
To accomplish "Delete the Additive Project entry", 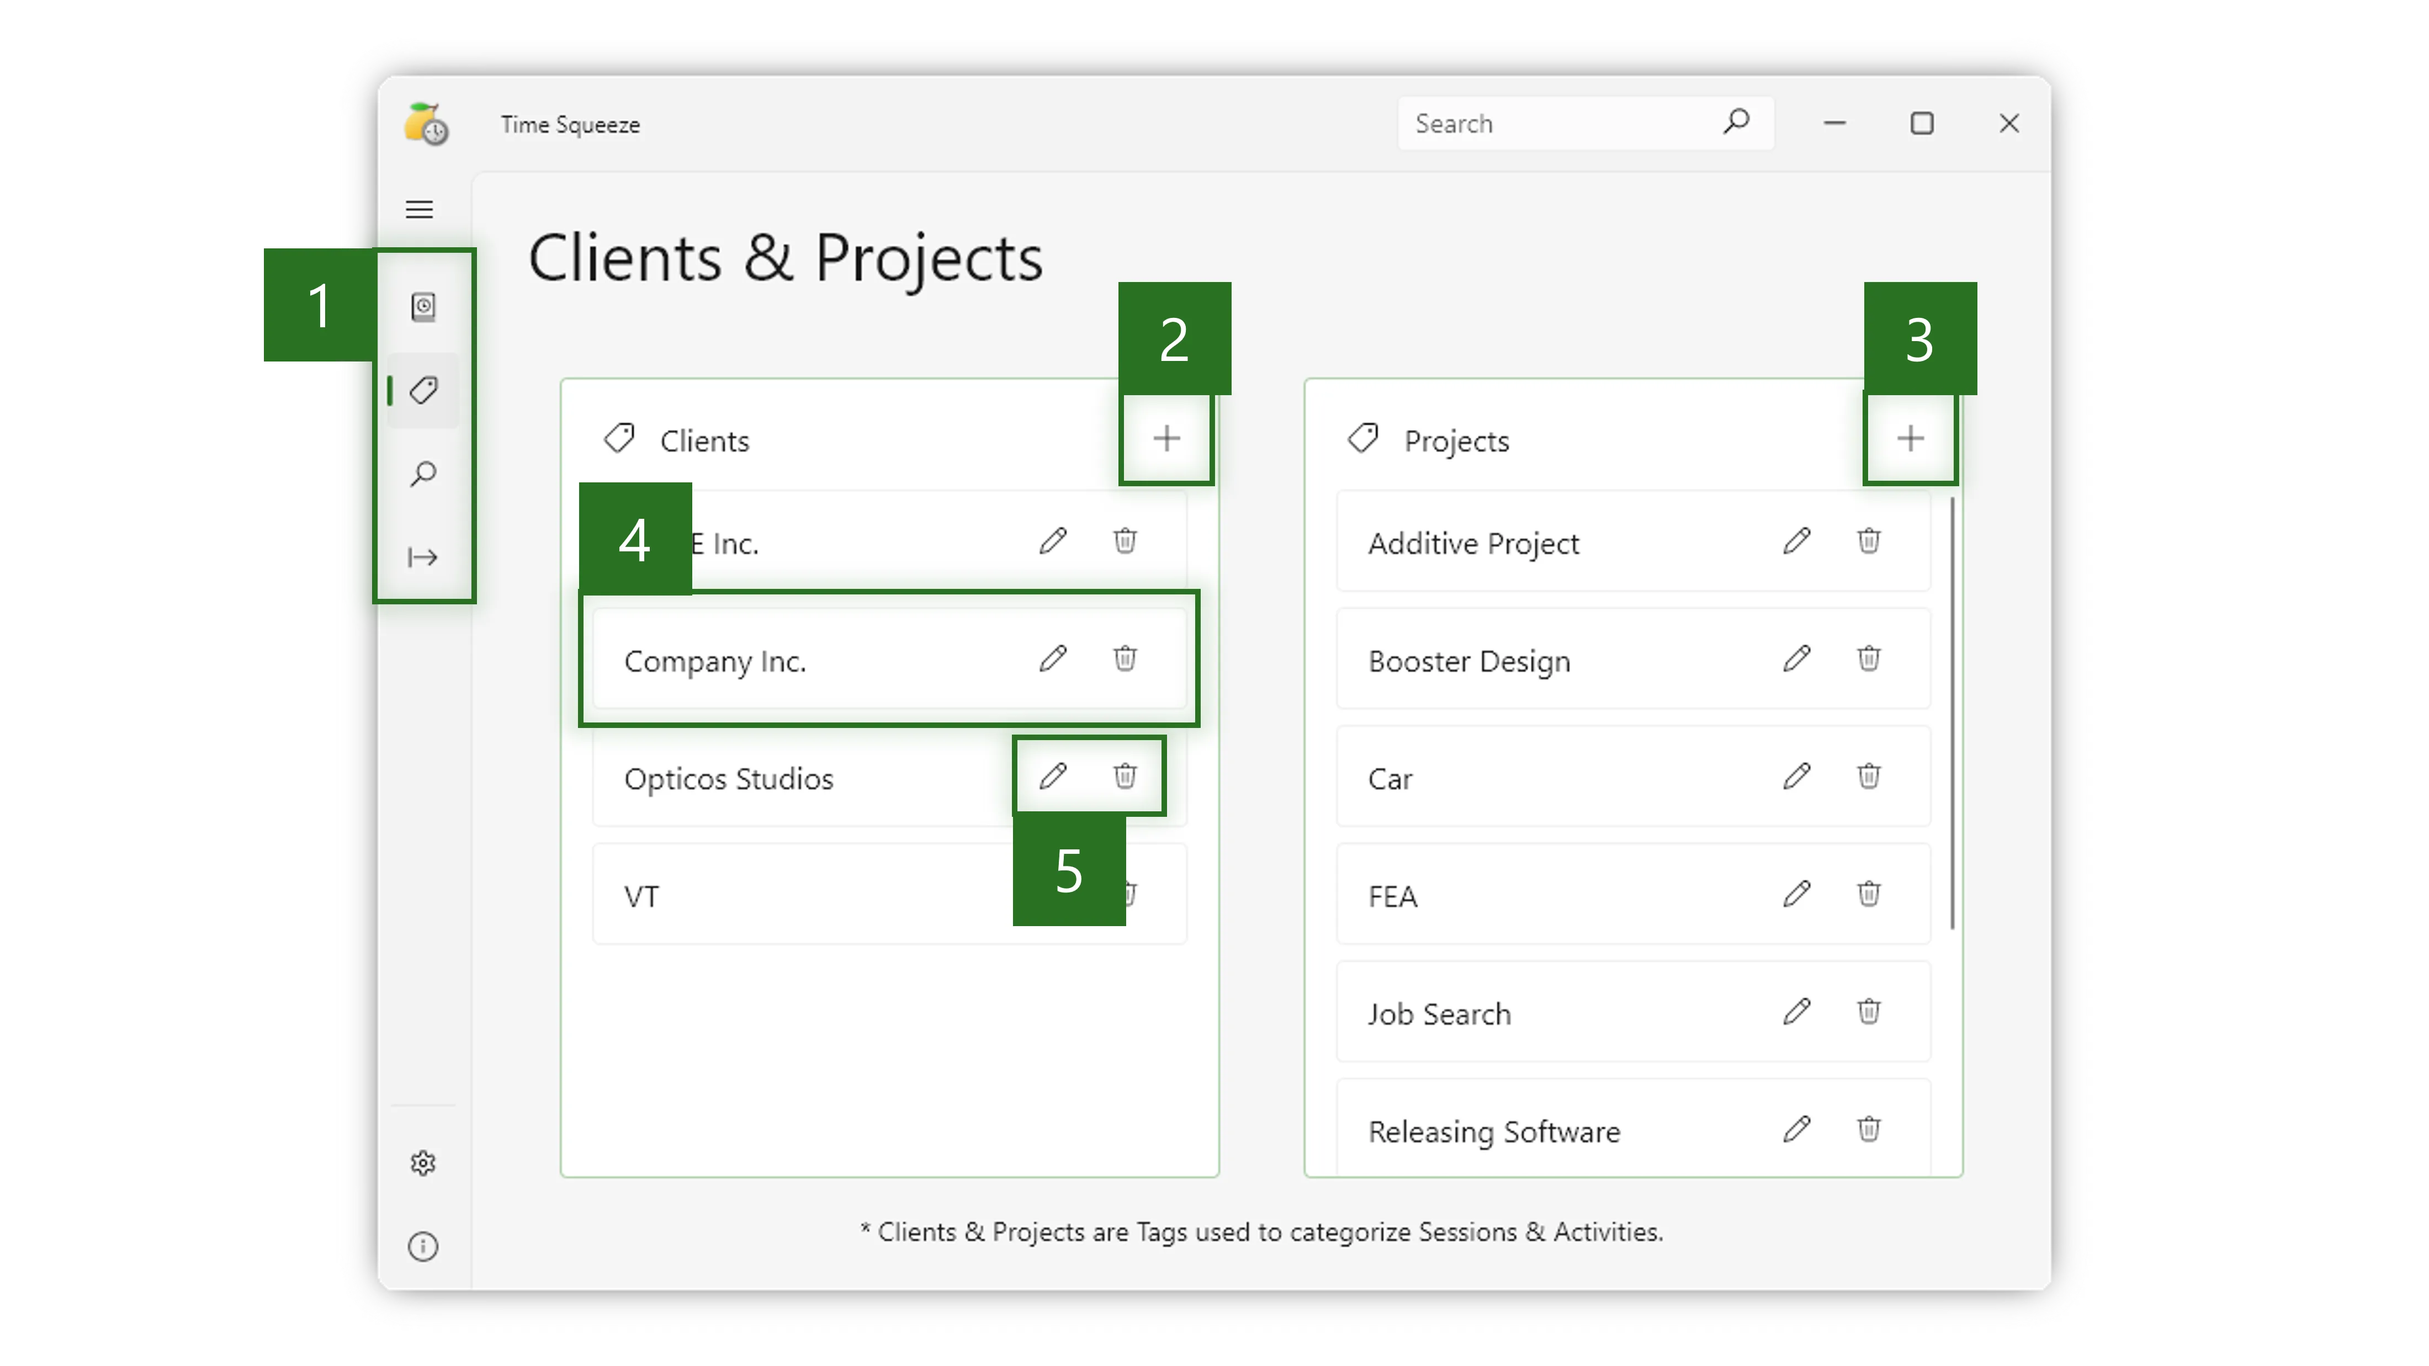I will [1869, 541].
